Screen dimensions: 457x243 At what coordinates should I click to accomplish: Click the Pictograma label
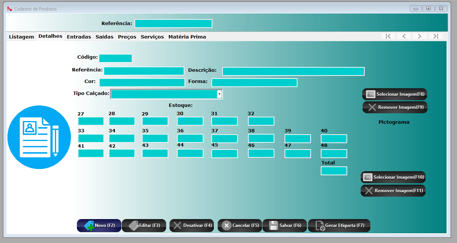point(394,122)
